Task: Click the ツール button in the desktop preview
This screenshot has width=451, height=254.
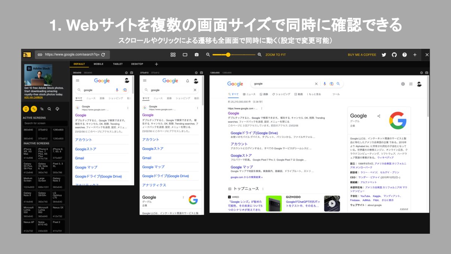Action: pos(336,94)
